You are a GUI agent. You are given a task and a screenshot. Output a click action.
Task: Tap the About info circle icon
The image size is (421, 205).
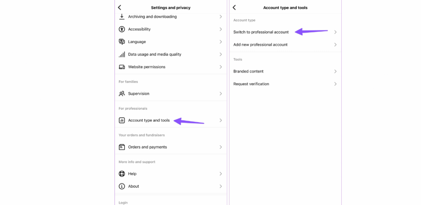click(122, 186)
